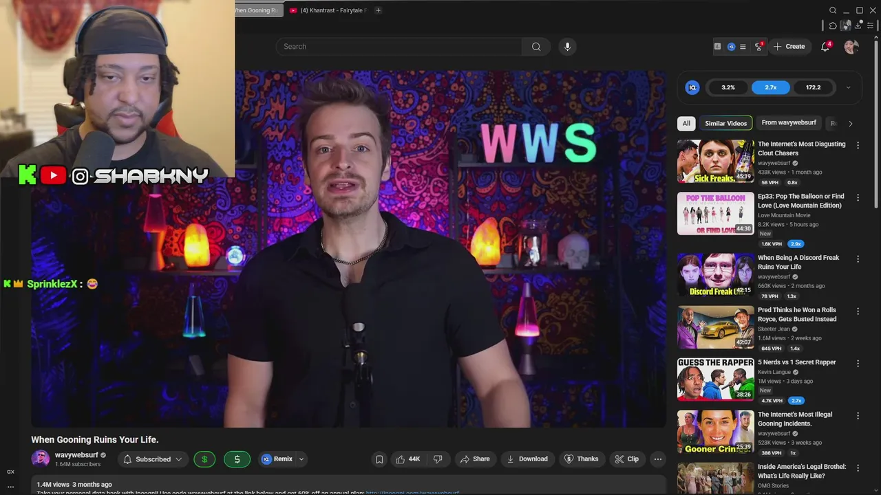Dislike the video with thumbs down
The width and height of the screenshot is (881, 495).
tap(438, 459)
